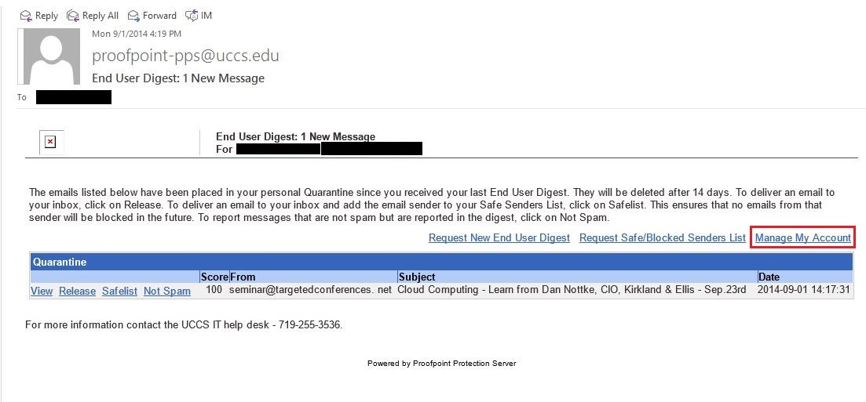Safelist the targetedconferences sender

[119, 291]
